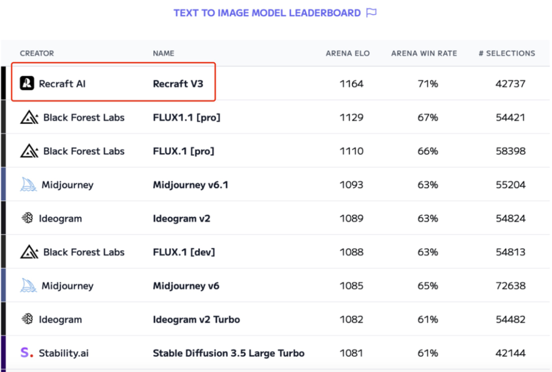
Task: Sort by the # SELECTIONS column header
Action: pos(507,53)
